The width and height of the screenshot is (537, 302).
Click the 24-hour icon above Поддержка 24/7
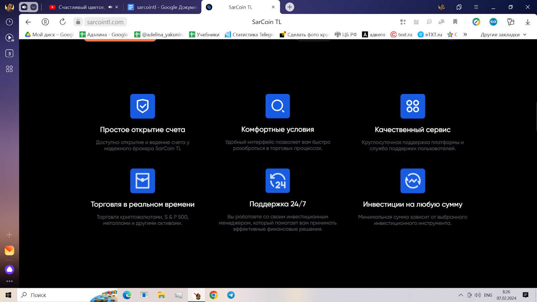[278, 181]
